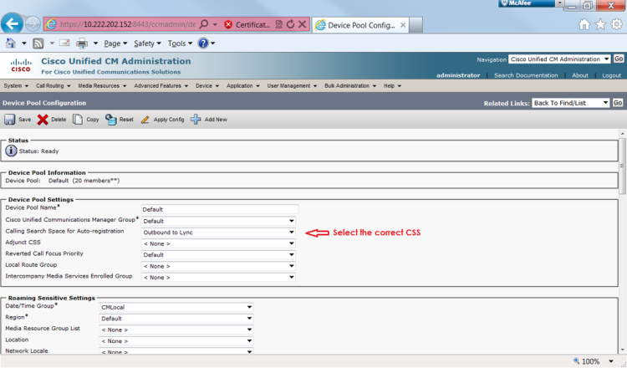627x368 pixels.
Task: Open the browser Home icon at top right
Action: tap(584, 24)
